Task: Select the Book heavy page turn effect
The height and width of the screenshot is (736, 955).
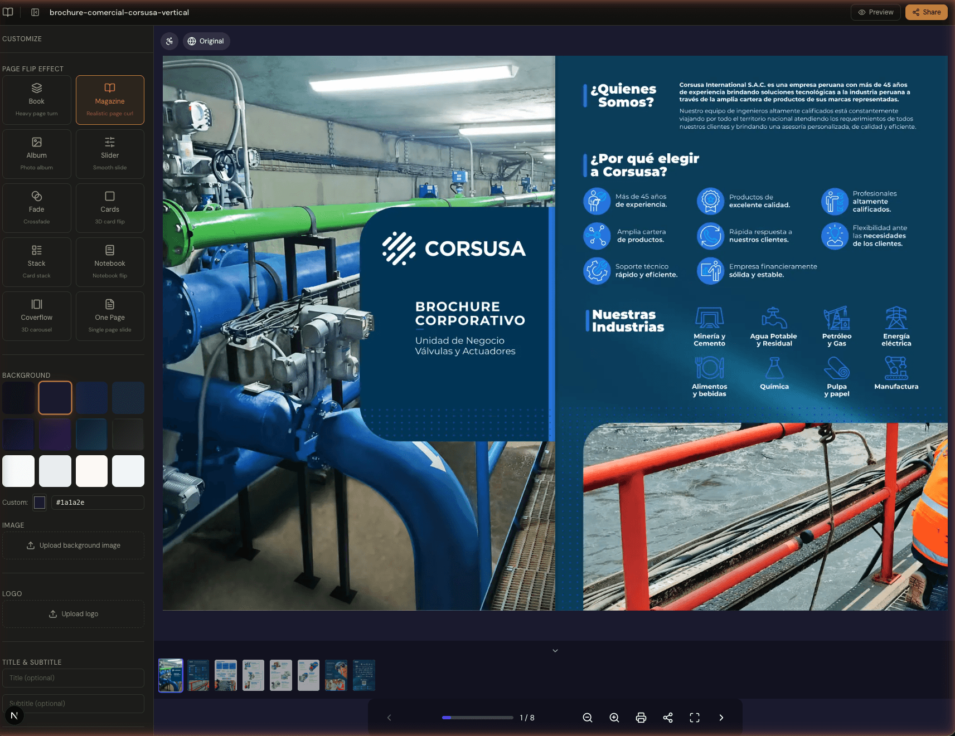Action: tap(36, 99)
